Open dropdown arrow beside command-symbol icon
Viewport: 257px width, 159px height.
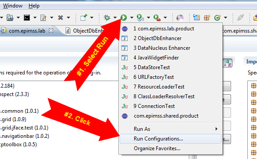69,18
